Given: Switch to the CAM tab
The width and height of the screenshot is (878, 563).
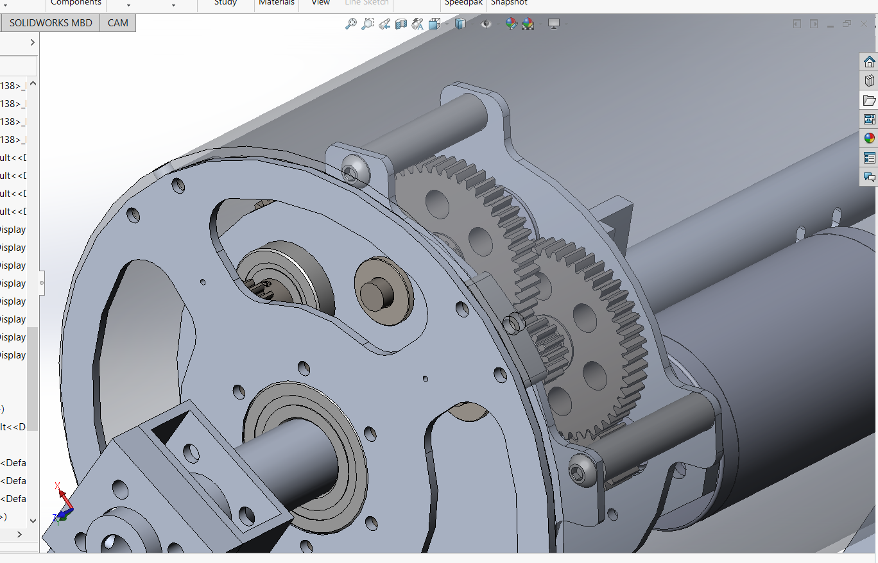Looking at the screenshot, I should coord(118,23).
